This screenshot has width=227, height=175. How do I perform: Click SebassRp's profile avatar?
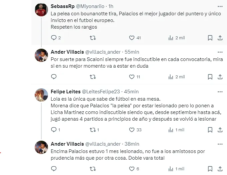pyautogui.click(x=42, y=10)
